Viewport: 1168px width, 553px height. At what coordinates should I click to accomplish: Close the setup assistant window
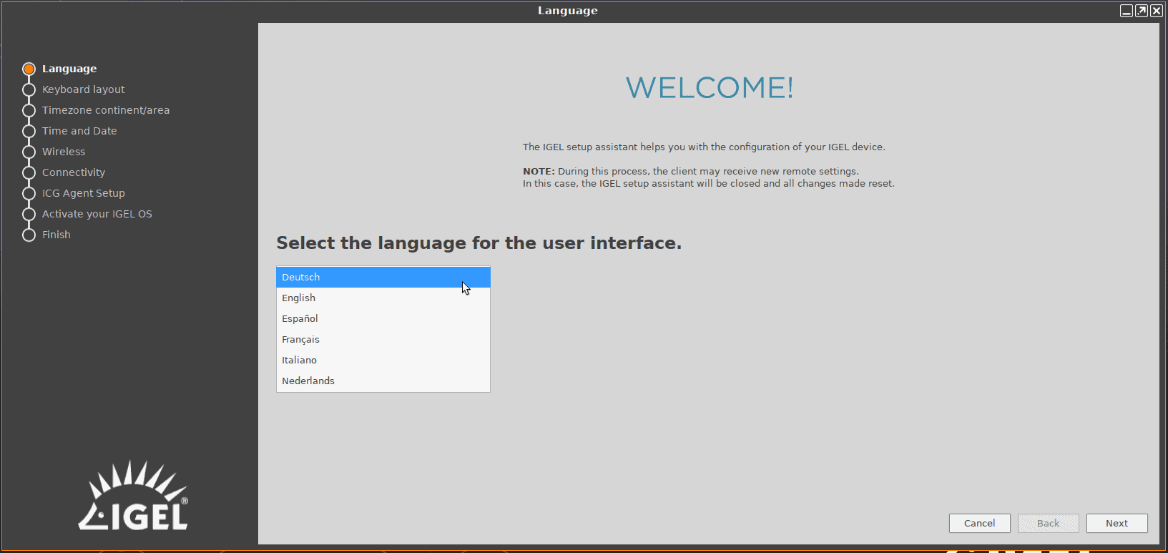(1156, 11)
